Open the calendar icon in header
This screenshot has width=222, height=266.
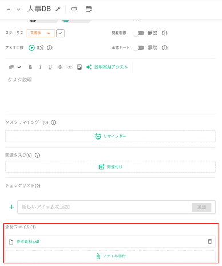[x=89, y=9]
